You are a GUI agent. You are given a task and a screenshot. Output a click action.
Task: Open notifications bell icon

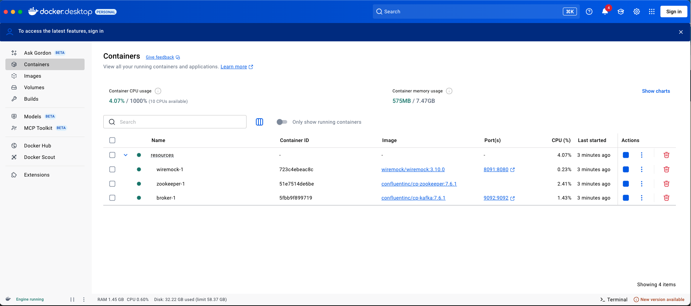click(x=605, y=12)
